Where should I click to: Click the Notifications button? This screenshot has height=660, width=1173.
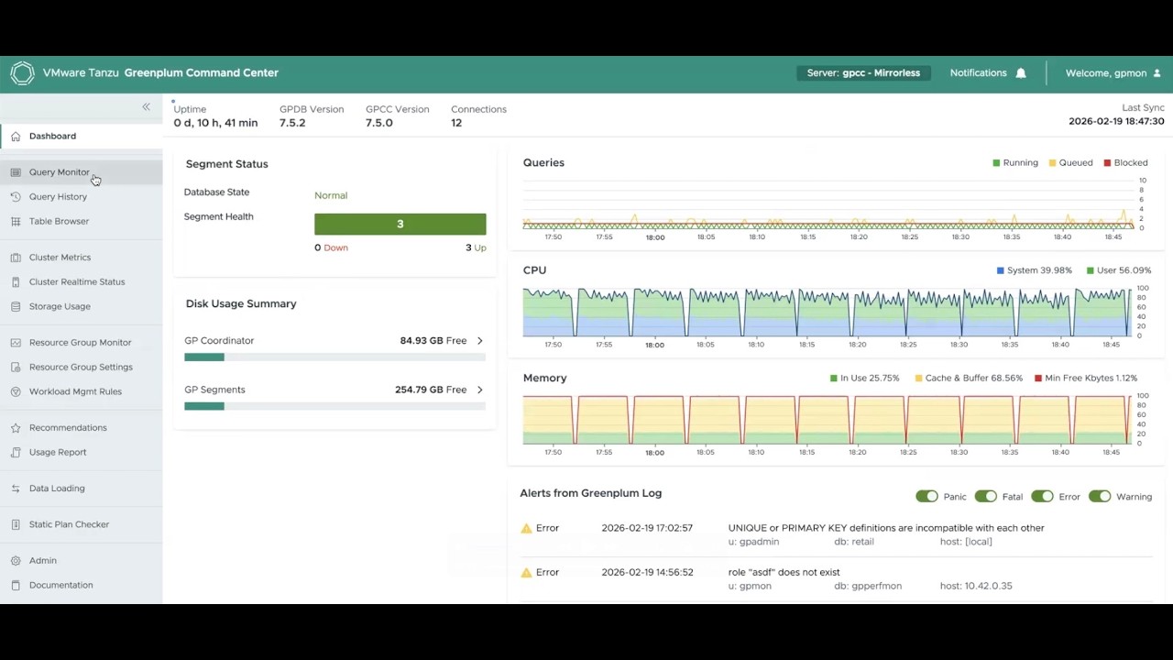pyautogui.click(x=988, y=73)
